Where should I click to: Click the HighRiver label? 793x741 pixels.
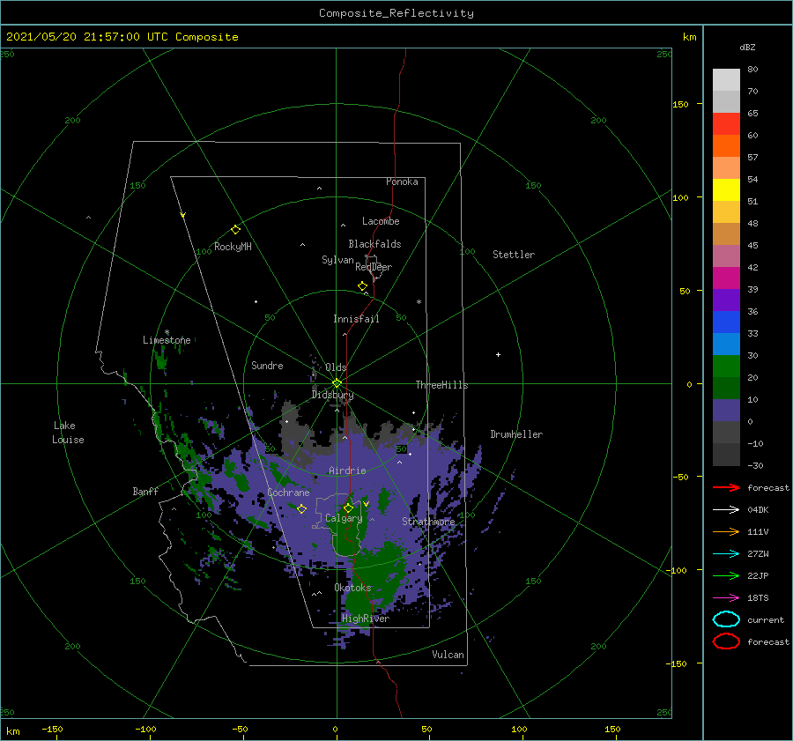pyautogui.click(x=366, y=619)
